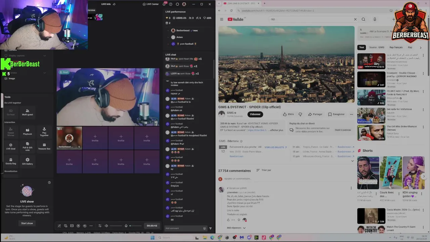The width and height of the screenshot is (430, 242).
Task: Adjust the microphone level slider
Action: (x=136, y=226)
